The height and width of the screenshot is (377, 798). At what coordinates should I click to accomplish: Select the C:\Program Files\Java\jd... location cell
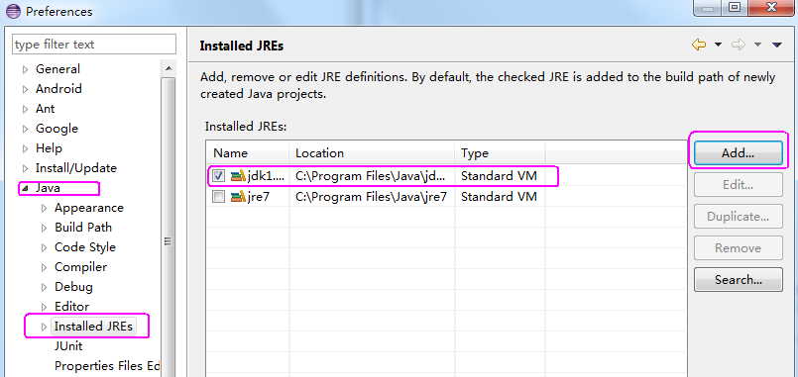point(371,176)
